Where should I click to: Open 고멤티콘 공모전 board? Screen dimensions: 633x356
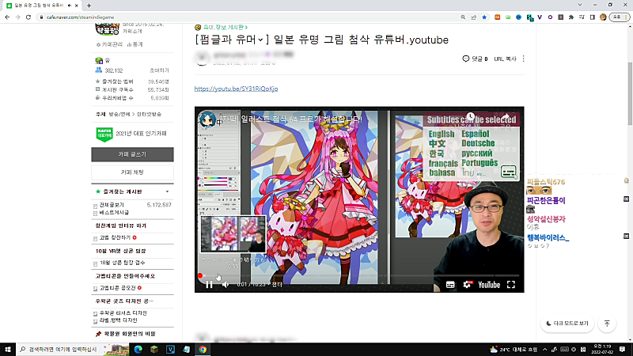(117, 288)
